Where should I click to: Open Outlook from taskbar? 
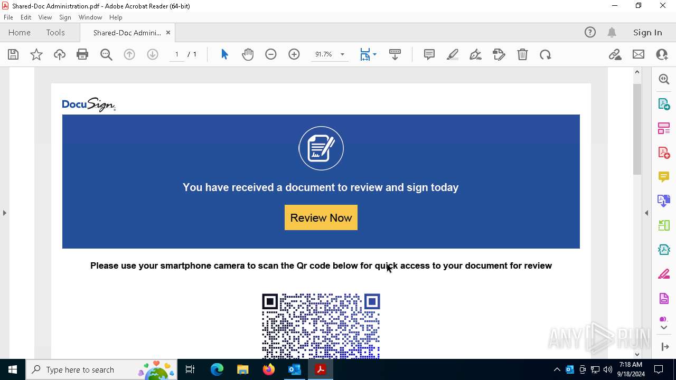294,369
